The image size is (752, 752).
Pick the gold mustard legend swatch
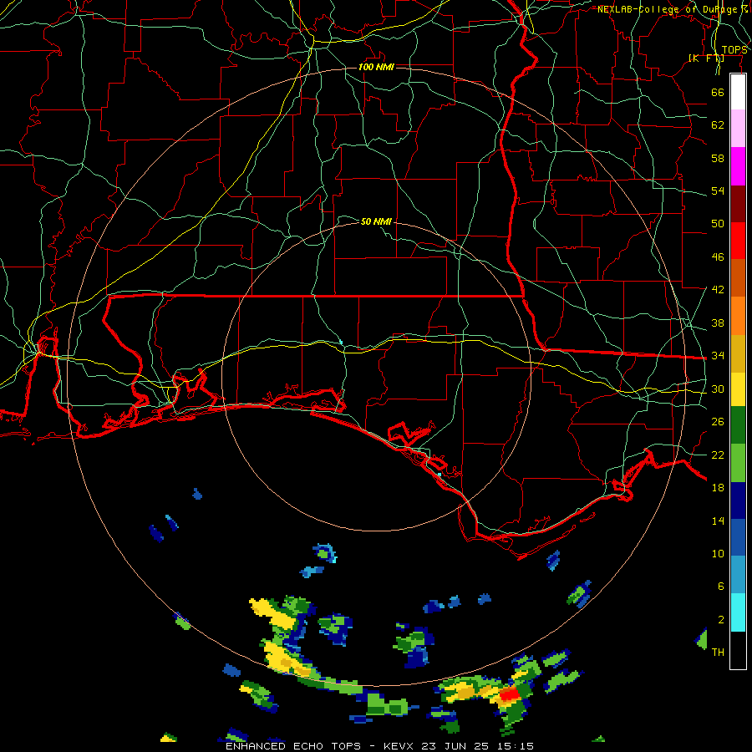pos(738,353)
